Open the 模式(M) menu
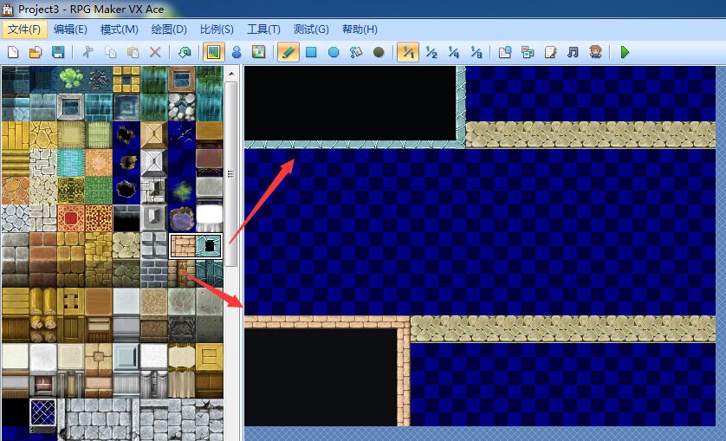Viewport: 726px width, 441px height. pos(120,29)
